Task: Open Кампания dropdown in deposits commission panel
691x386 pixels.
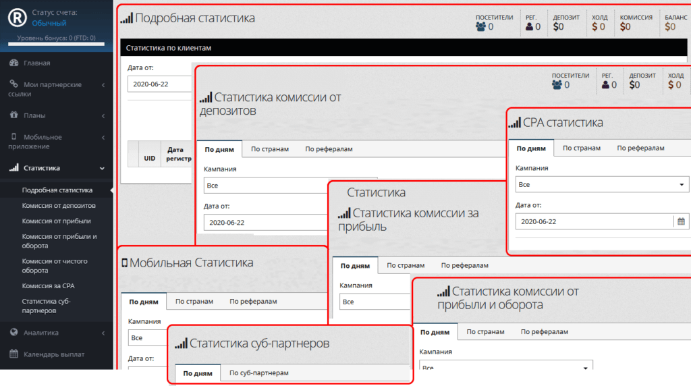Action: [266, 185]
